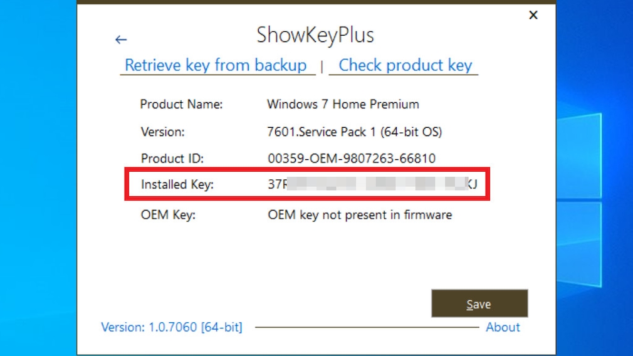
Task: Click the Installed Key label
Action: pyautogui.click(x=177, y=184)
